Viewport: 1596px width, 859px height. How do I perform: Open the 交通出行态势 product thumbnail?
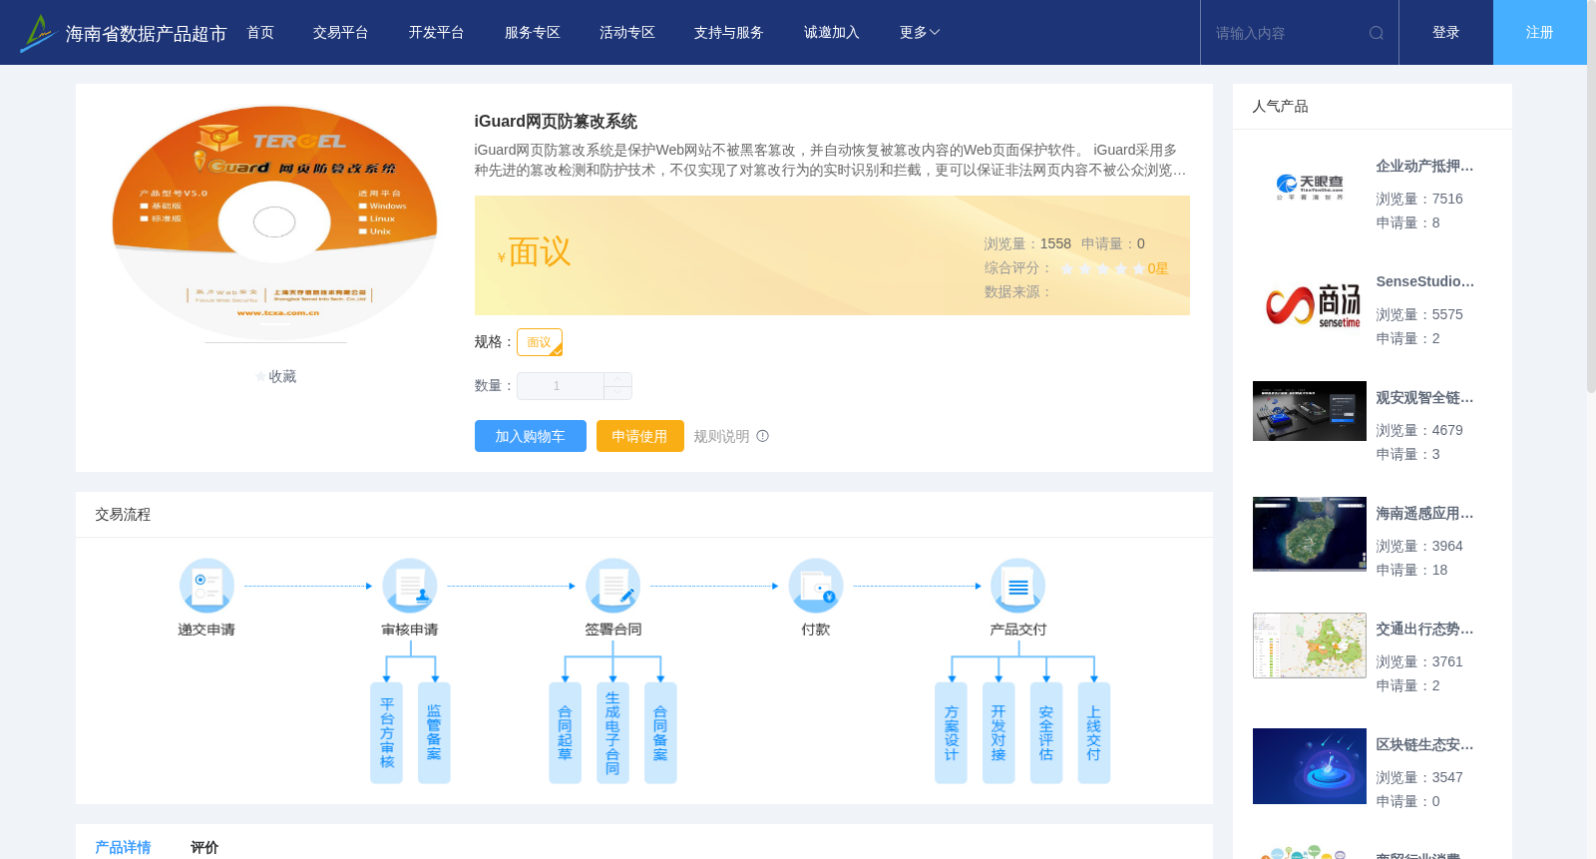pos(1310,645)
